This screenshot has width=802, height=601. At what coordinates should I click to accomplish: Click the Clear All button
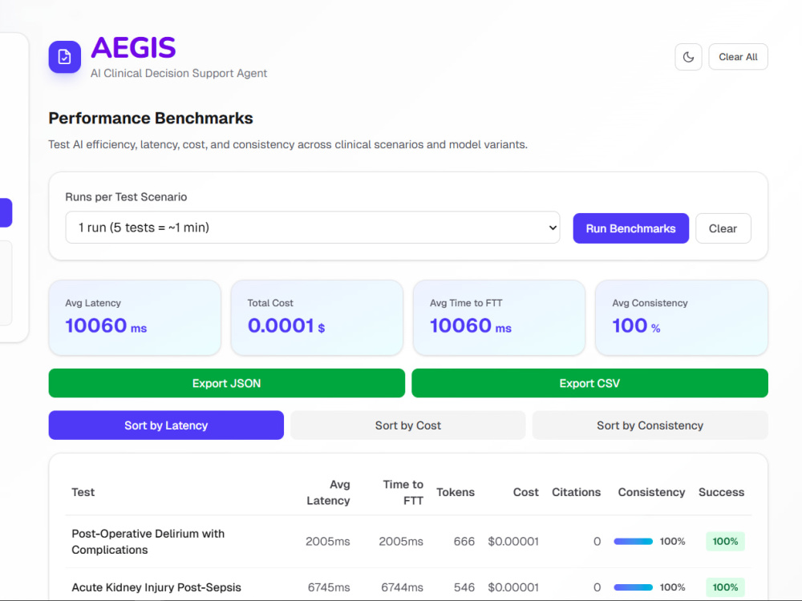tap(738, 57)
